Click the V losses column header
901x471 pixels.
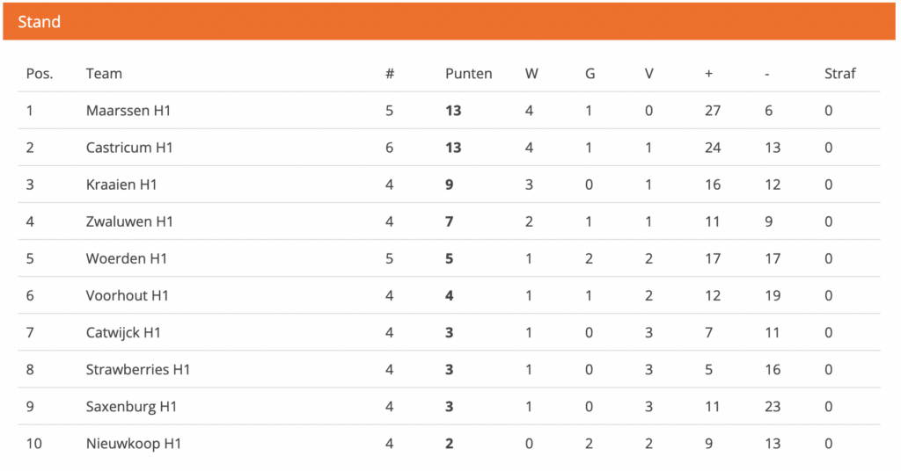click(x=648, y=74)
